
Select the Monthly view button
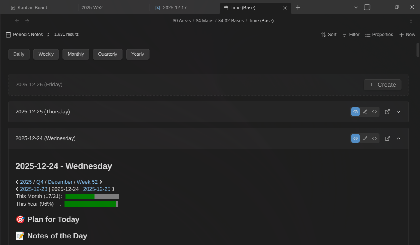click(76, 54)
